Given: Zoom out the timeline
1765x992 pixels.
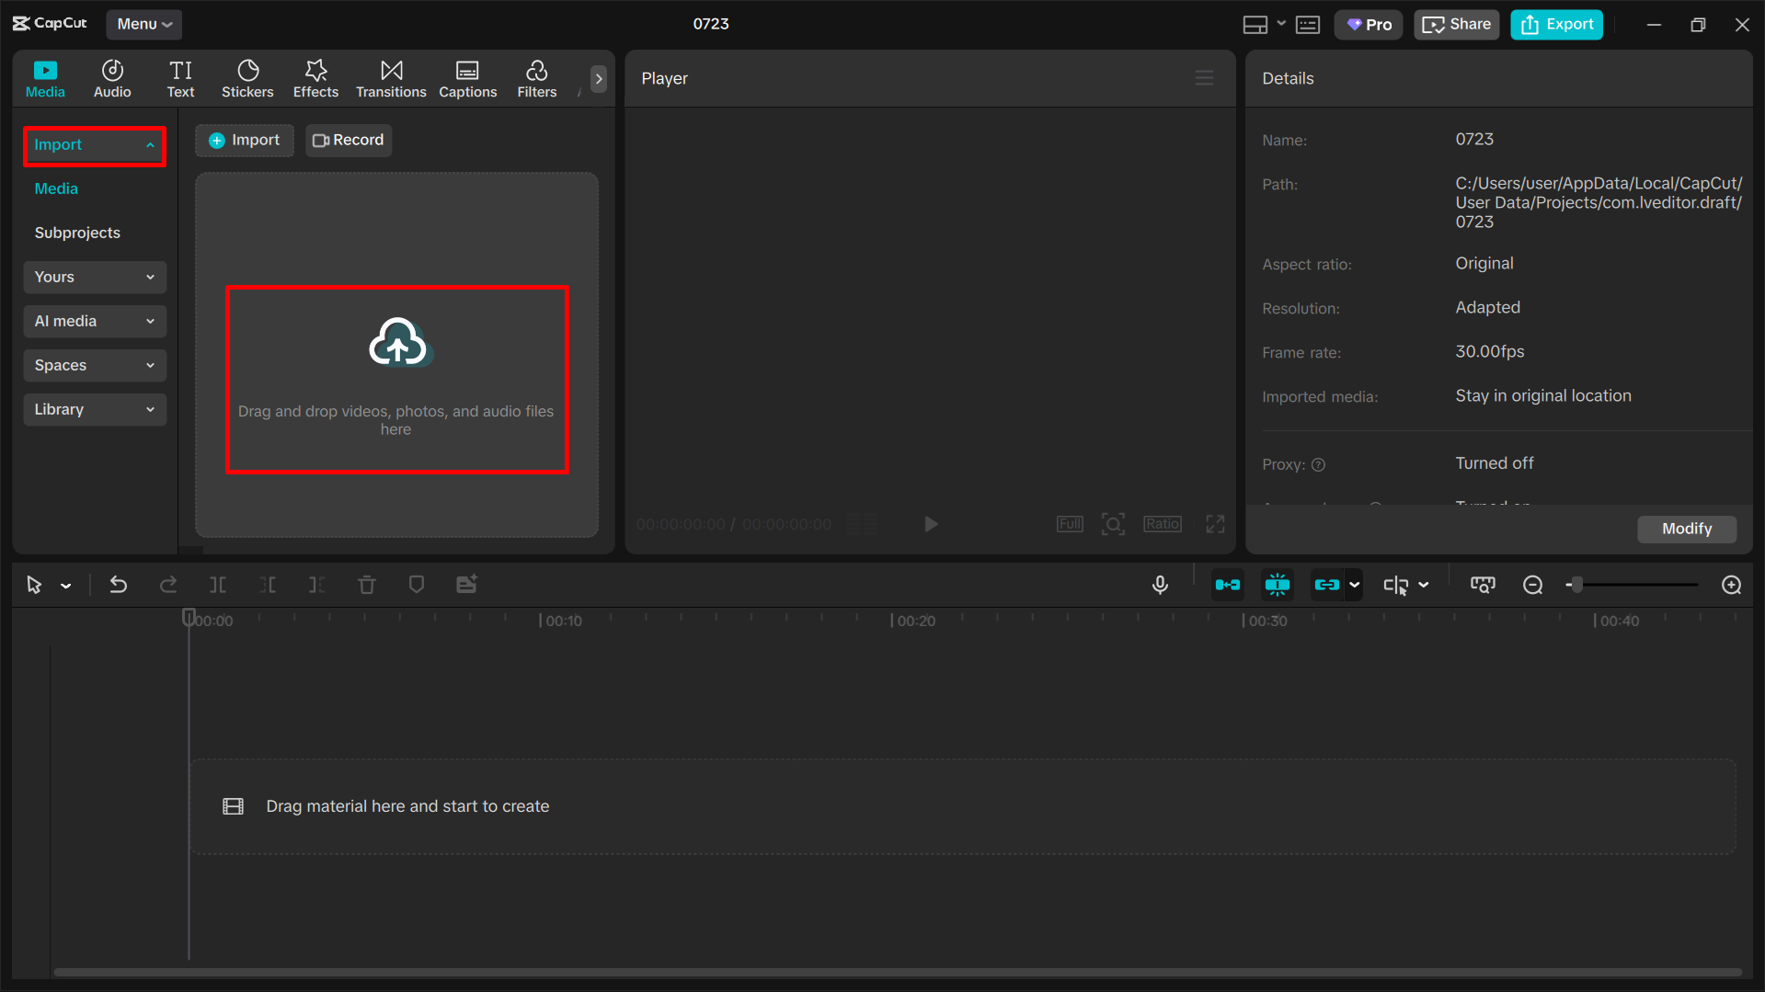Looking at the screenshot, I should 1532,584.
